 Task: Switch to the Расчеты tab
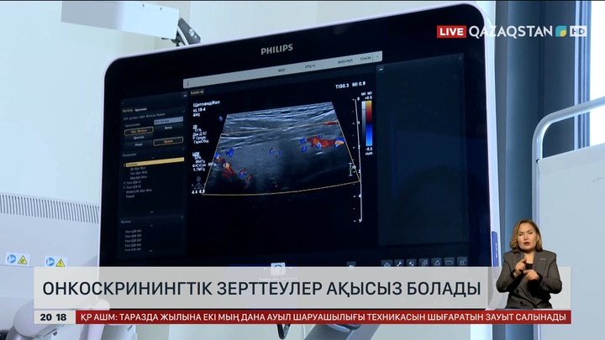pyautogui.click(x=128, y=111)
